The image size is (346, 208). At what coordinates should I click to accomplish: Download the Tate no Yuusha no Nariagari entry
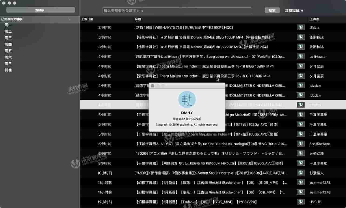[301, 144]
